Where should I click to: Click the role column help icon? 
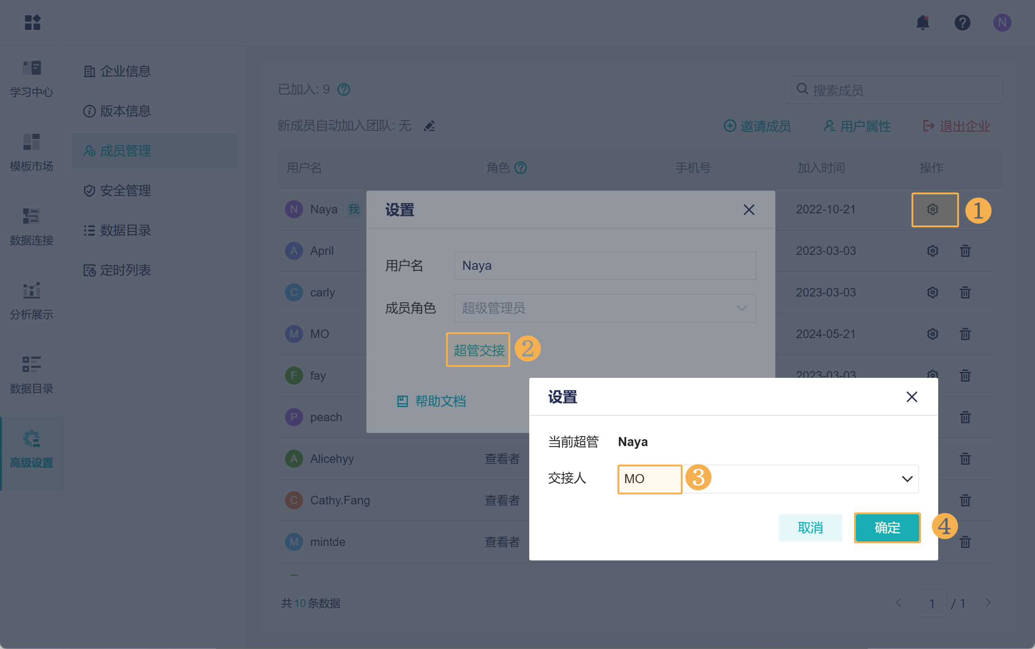point(521,168)
